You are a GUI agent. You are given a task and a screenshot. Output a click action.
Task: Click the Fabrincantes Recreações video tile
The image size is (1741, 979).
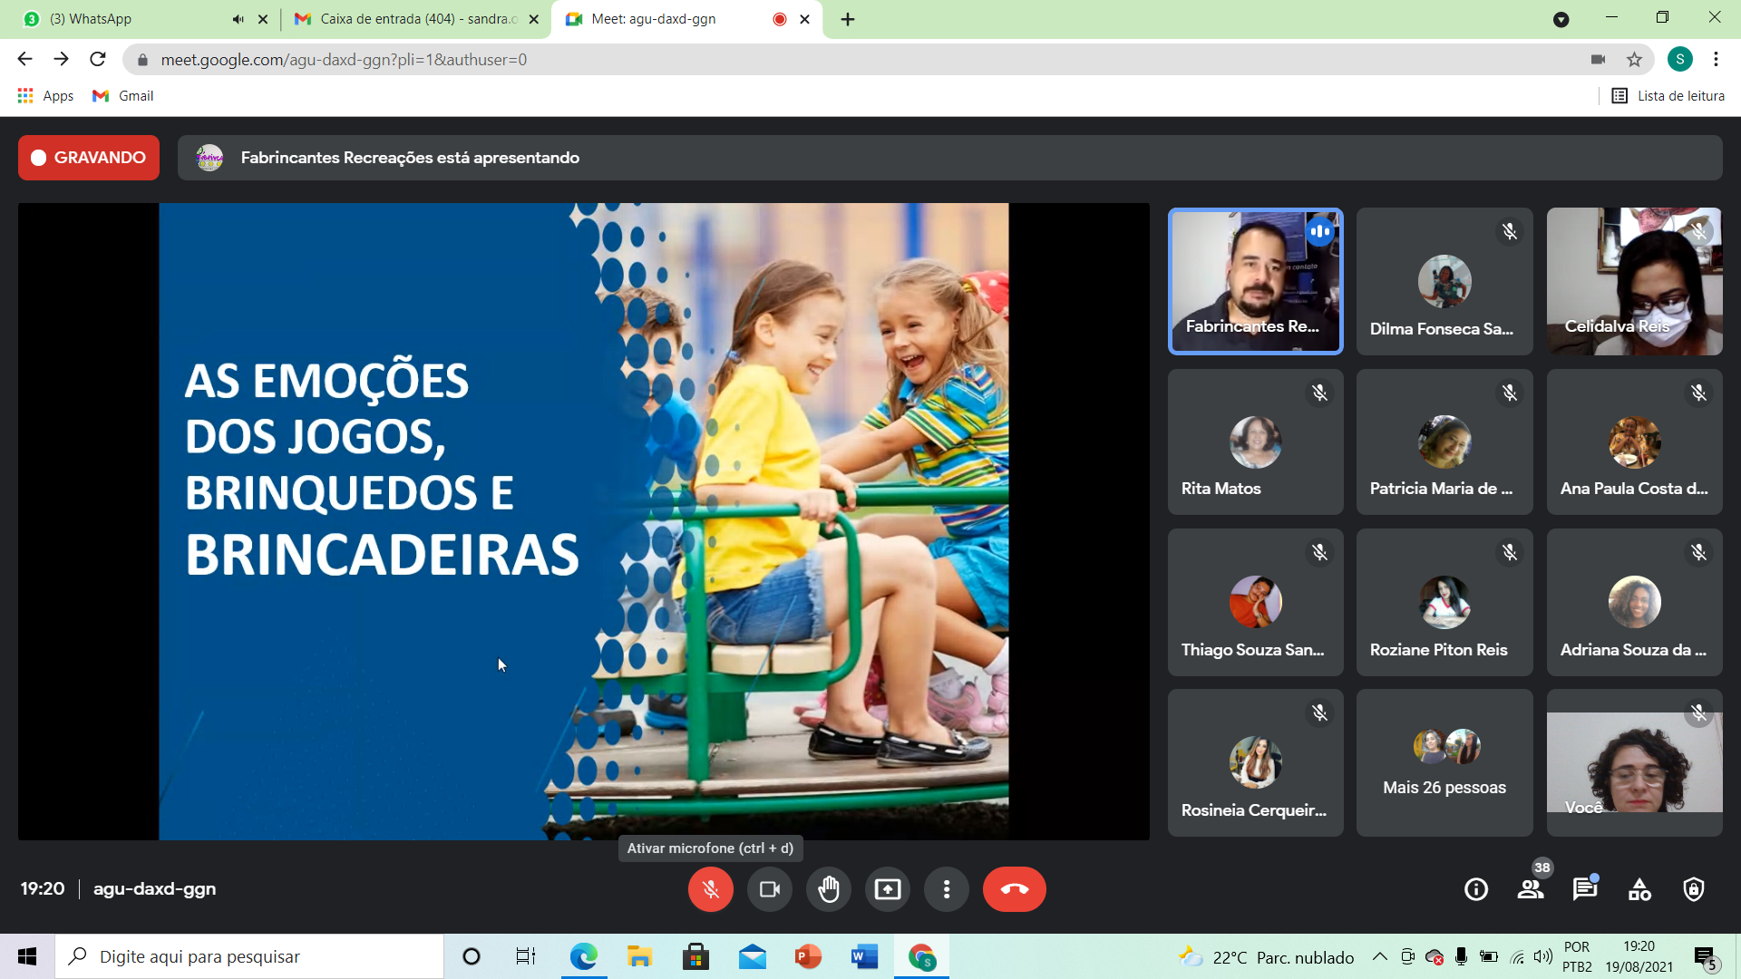(x=1255, y=281)
